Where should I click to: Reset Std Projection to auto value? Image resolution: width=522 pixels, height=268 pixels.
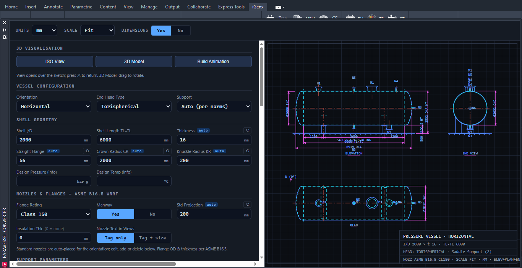point(247,205)
